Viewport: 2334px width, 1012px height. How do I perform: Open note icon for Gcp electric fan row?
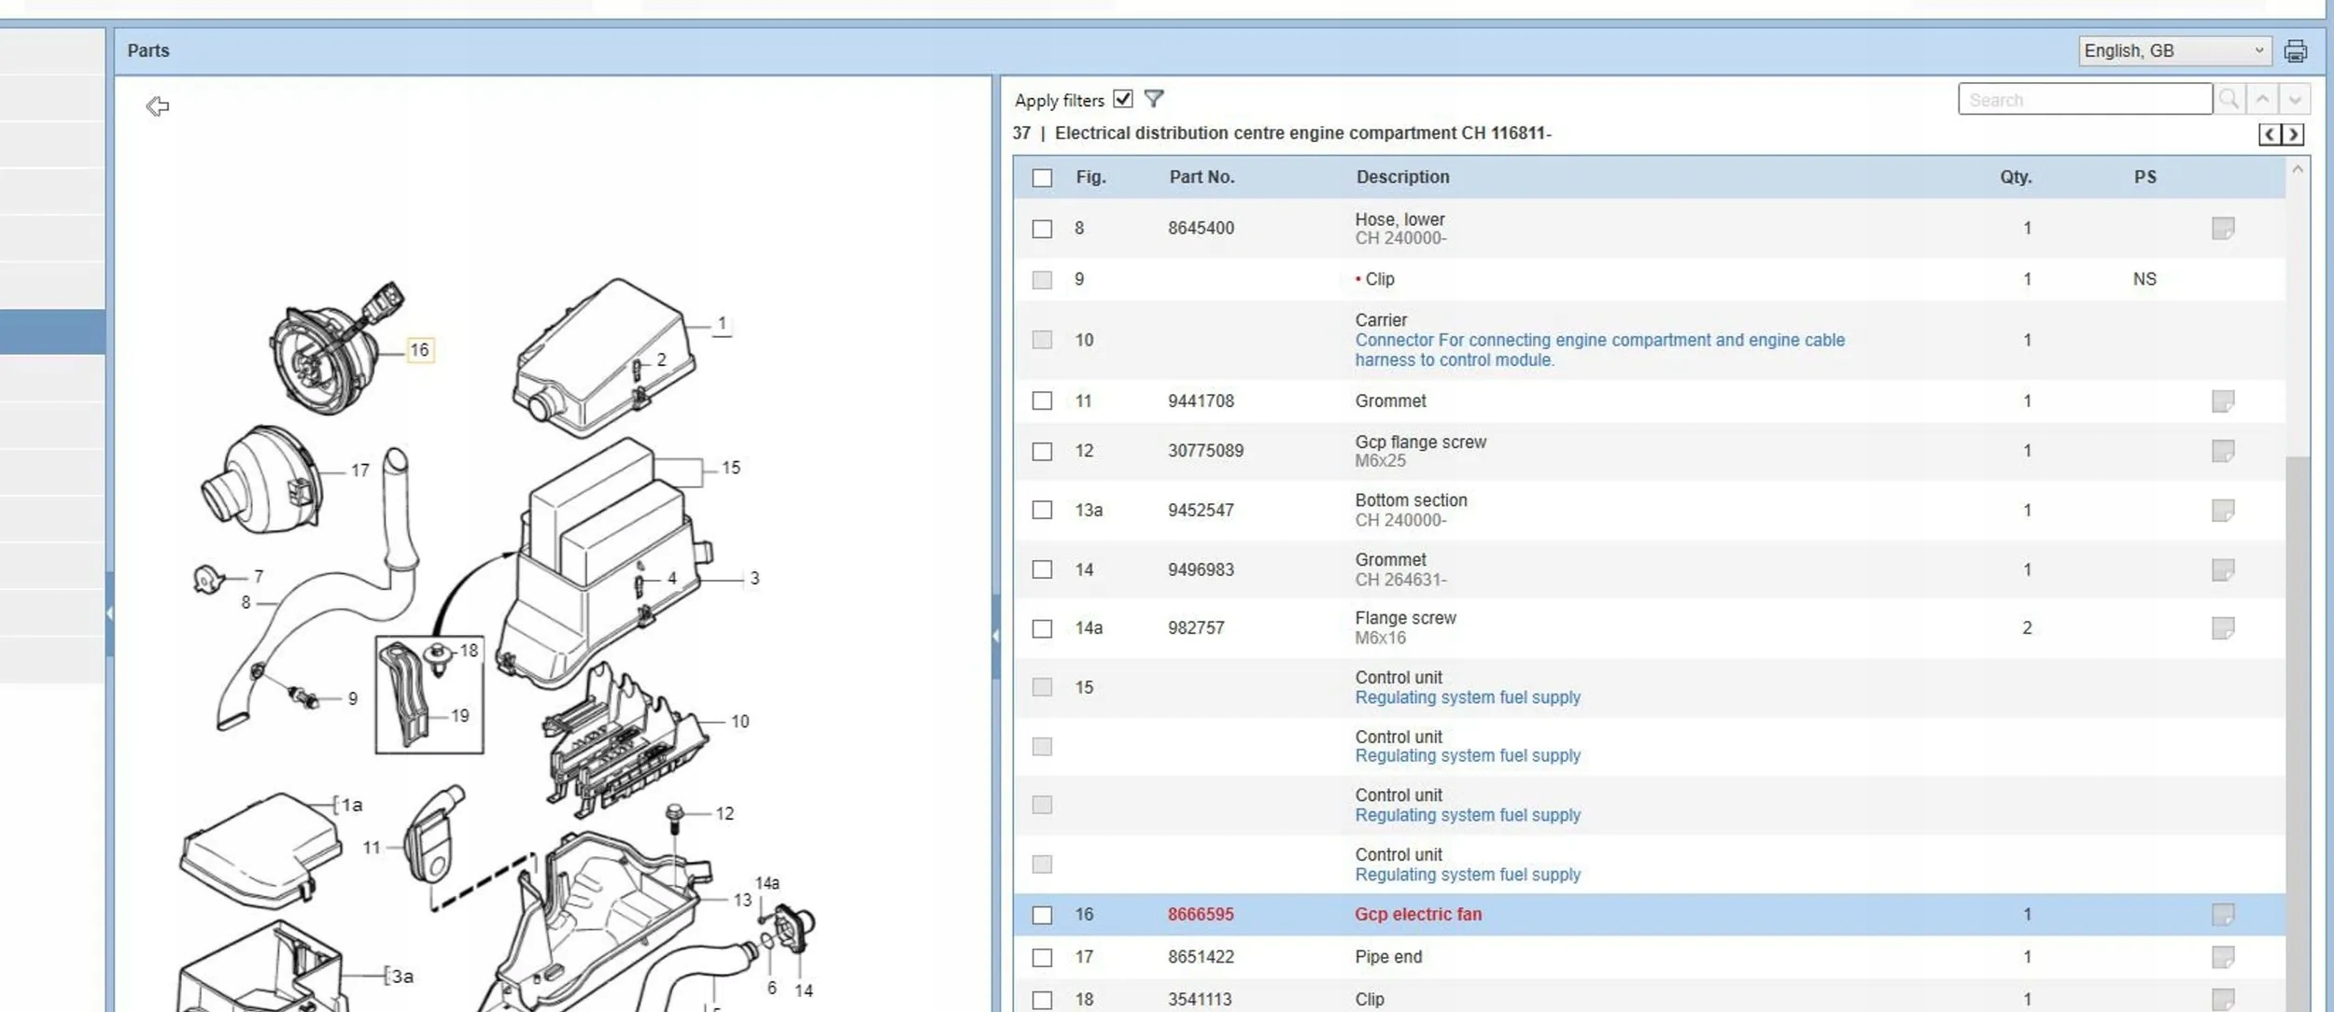[x=2223, y=915]
